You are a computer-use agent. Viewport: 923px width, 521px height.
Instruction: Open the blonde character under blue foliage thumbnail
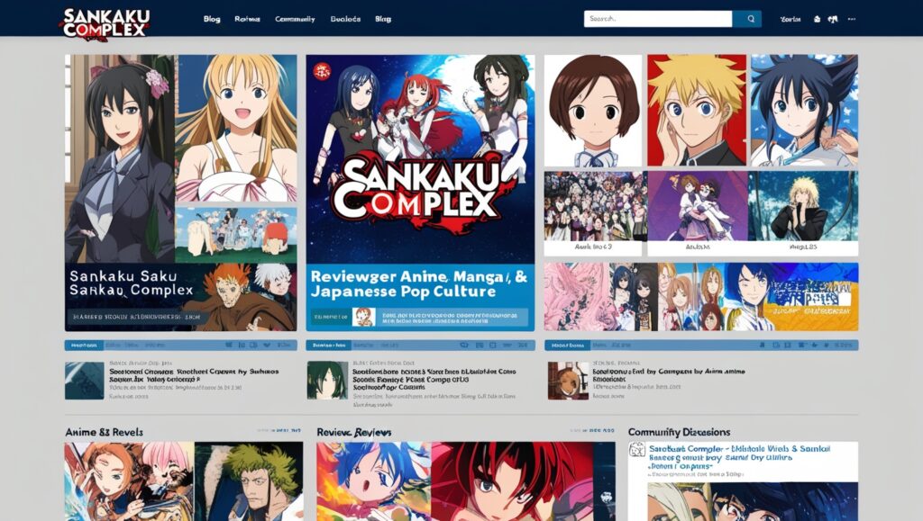click(x=804, y=205)
